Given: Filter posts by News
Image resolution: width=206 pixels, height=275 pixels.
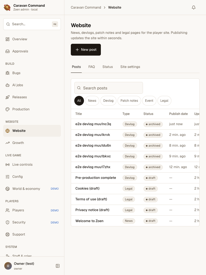Looking at the screenshot, I should click(x=92, y=101).
